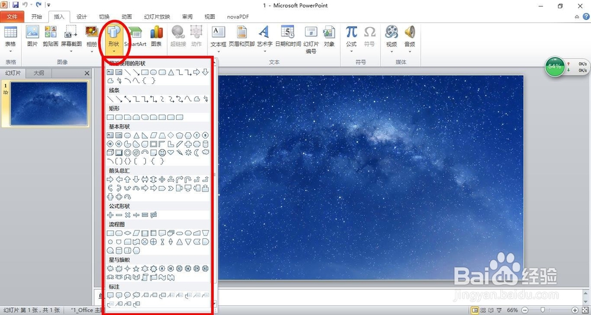Choose the flowchart summing junction shape
Viewport: 591px width, 315px height.
coord(145,242)
